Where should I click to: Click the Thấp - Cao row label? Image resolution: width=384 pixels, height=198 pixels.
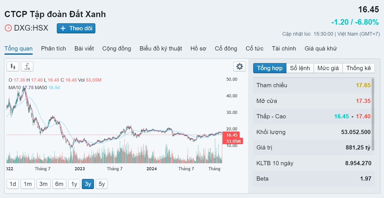click(x=271, y=116)
